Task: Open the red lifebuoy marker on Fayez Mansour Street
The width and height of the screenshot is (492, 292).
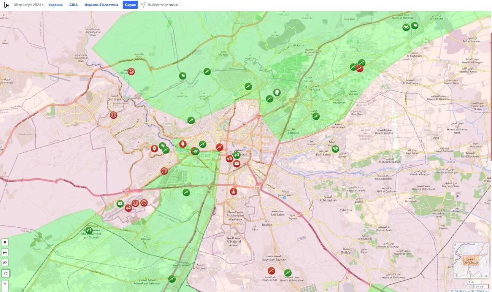Action: 164,171
